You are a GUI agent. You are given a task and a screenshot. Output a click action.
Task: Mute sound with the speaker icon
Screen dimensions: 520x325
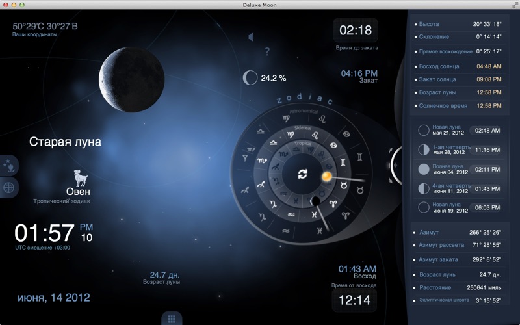pos(251,37)
